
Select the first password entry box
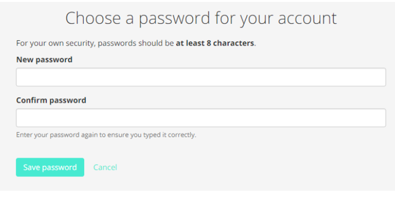(x=200, y=77)
